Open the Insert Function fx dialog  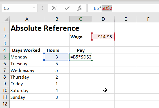point(79,8)
